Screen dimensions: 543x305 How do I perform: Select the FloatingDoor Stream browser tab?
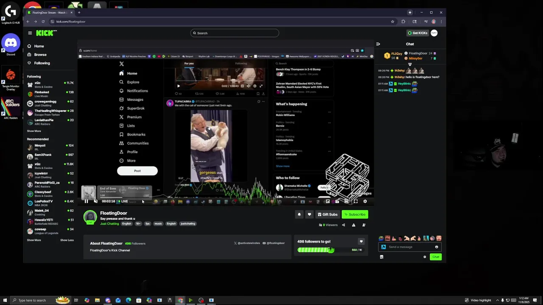(x=50, y=13)
